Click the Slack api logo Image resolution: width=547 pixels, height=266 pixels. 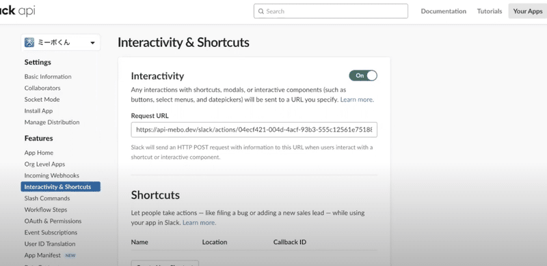click(18, 11)
